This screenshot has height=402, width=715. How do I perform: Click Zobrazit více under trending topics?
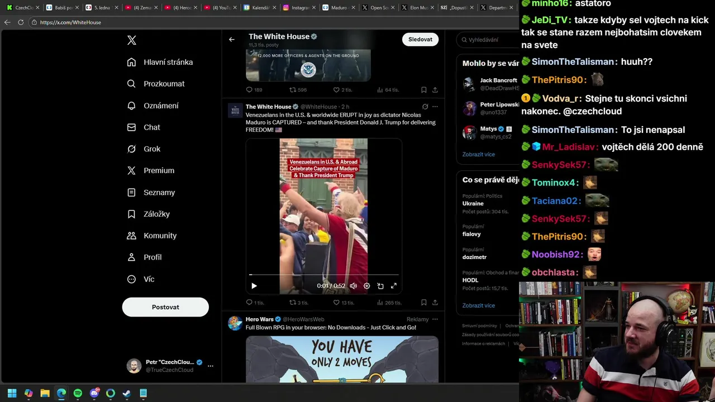pyautogui.click(x=479, y=305)
